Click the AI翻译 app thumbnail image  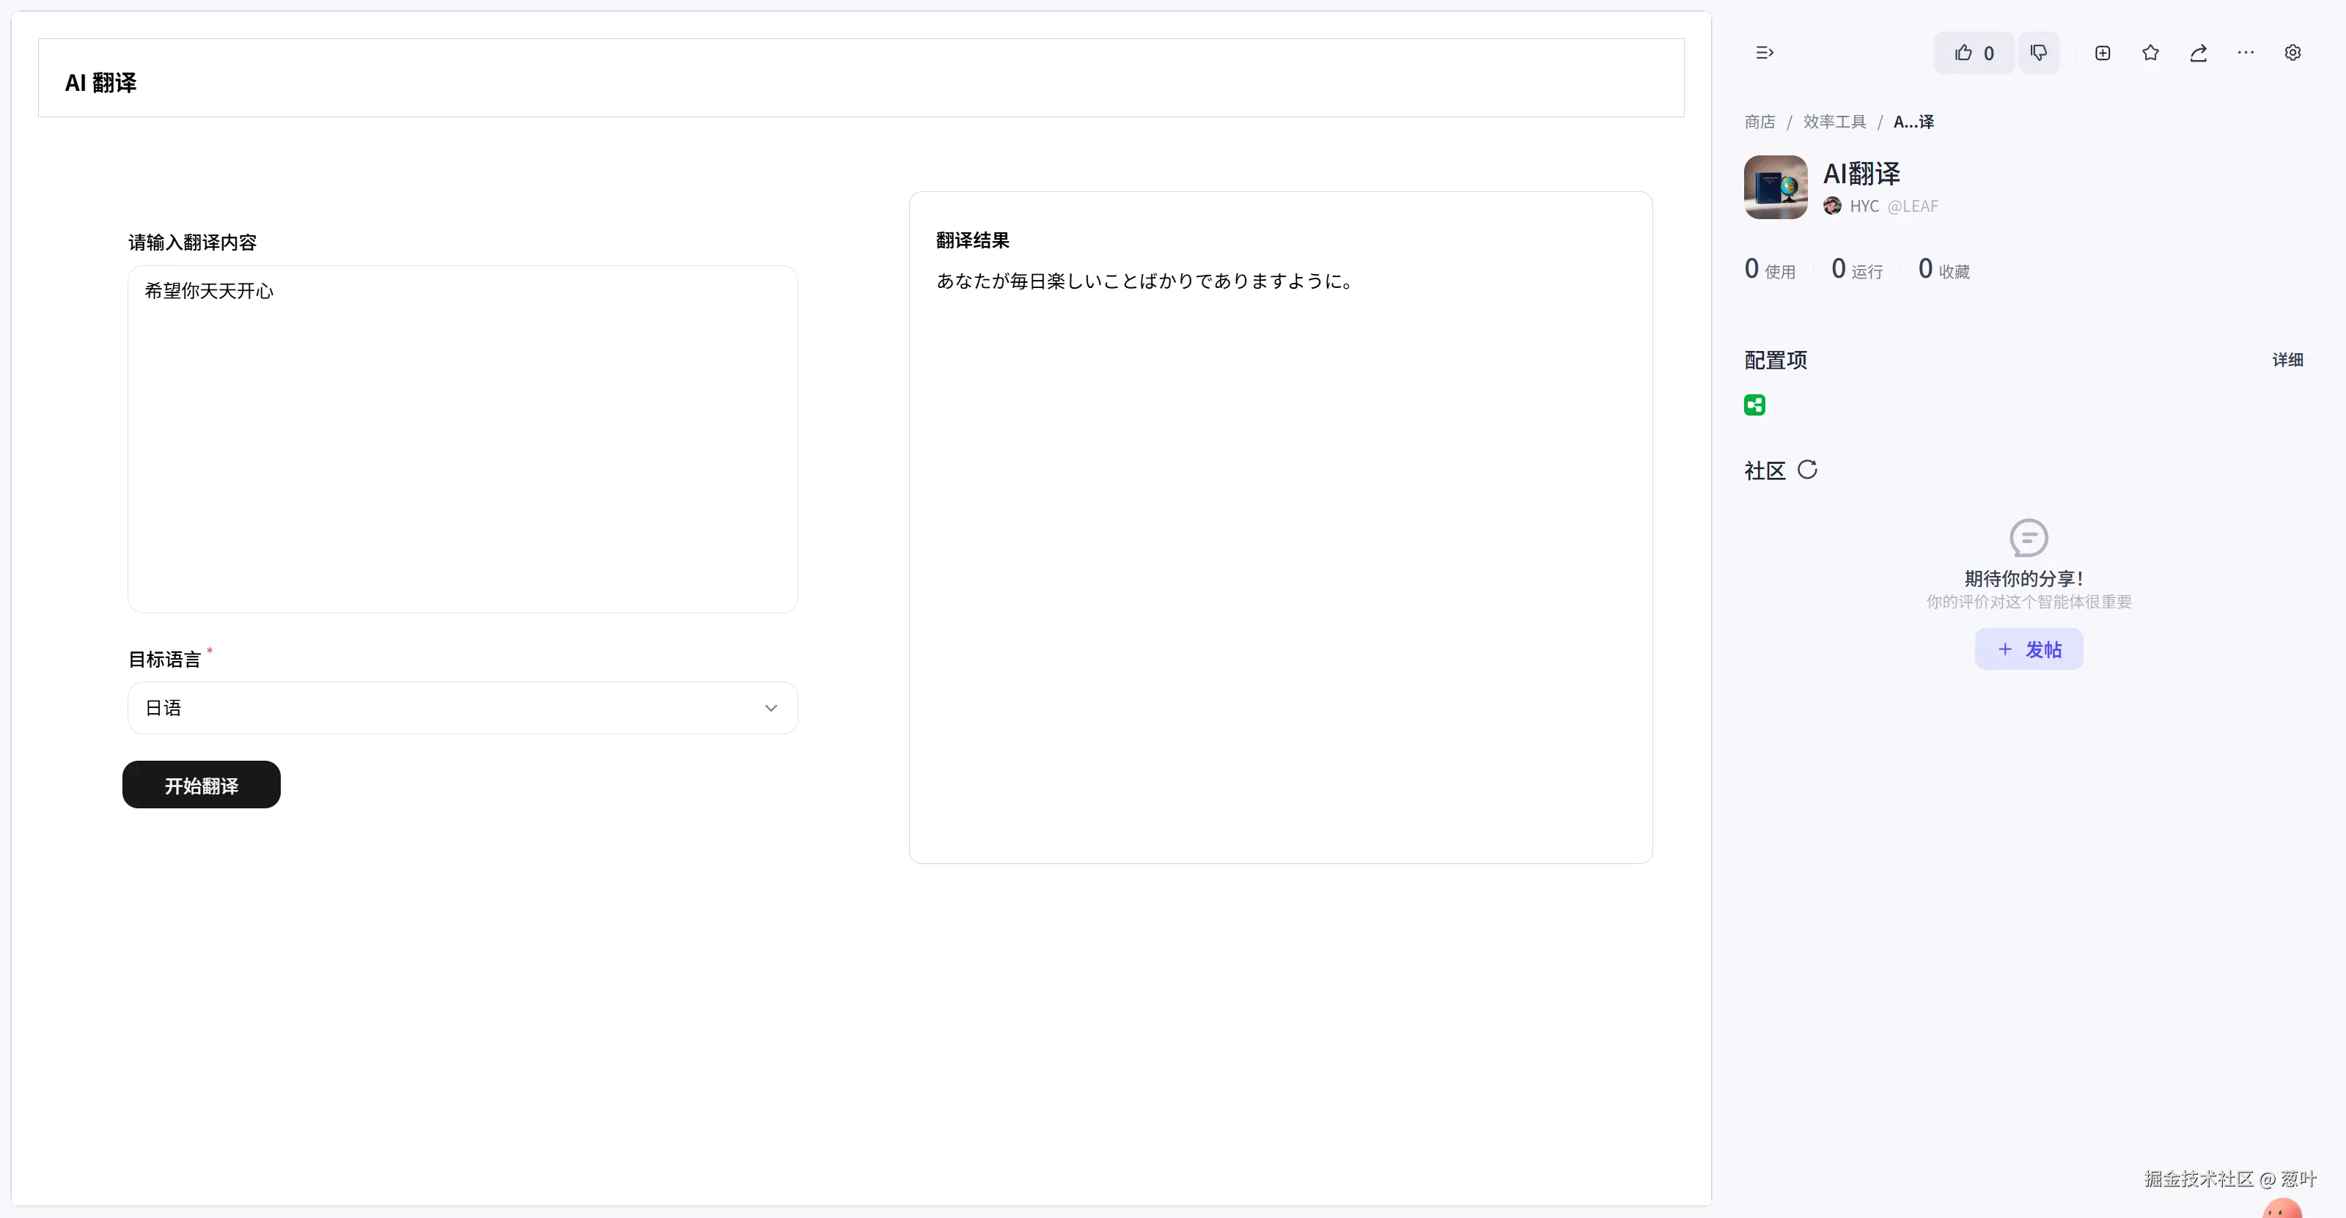(1775, 187)
